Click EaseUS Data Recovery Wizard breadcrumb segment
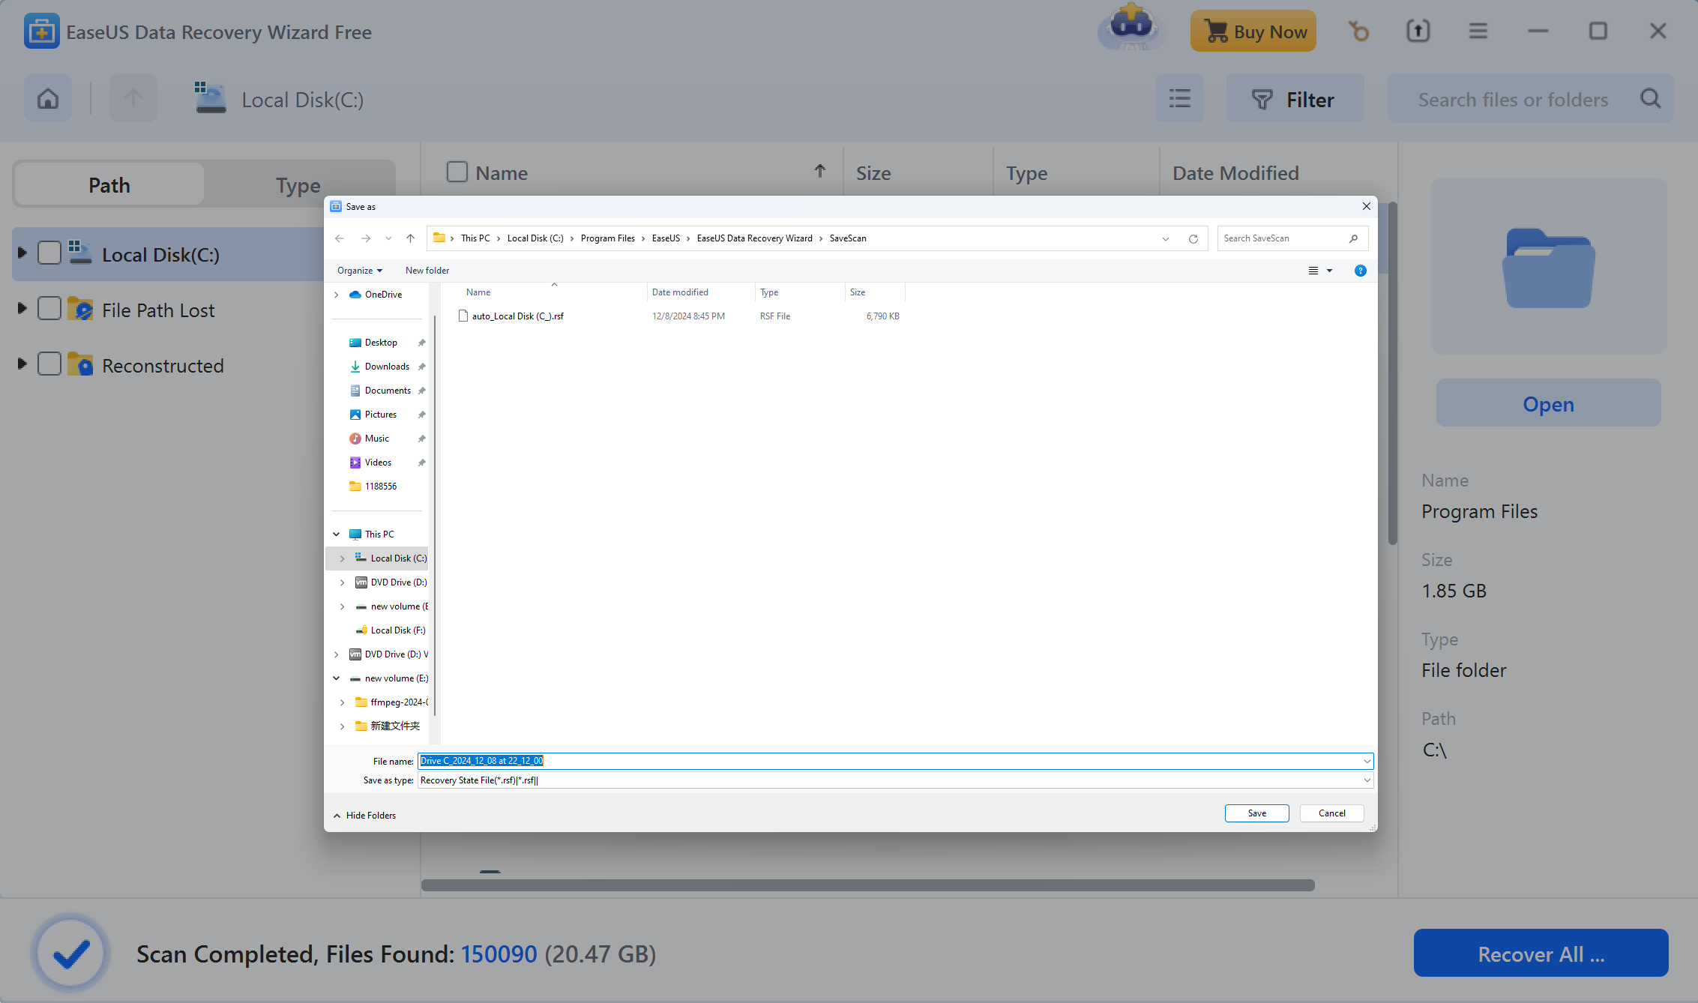This screenshot has width=1698, height=1003. click(754, 238)
